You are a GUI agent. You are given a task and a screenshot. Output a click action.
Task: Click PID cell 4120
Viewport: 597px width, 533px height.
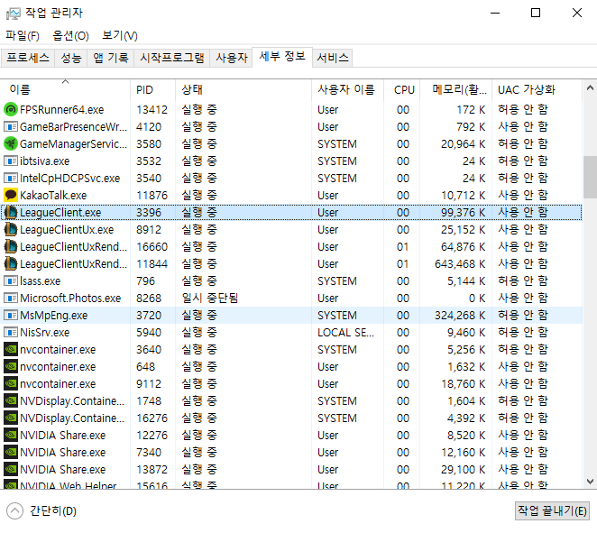coord(149,127)
